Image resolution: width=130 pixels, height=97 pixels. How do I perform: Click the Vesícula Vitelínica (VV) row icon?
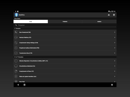click(16, 37)
